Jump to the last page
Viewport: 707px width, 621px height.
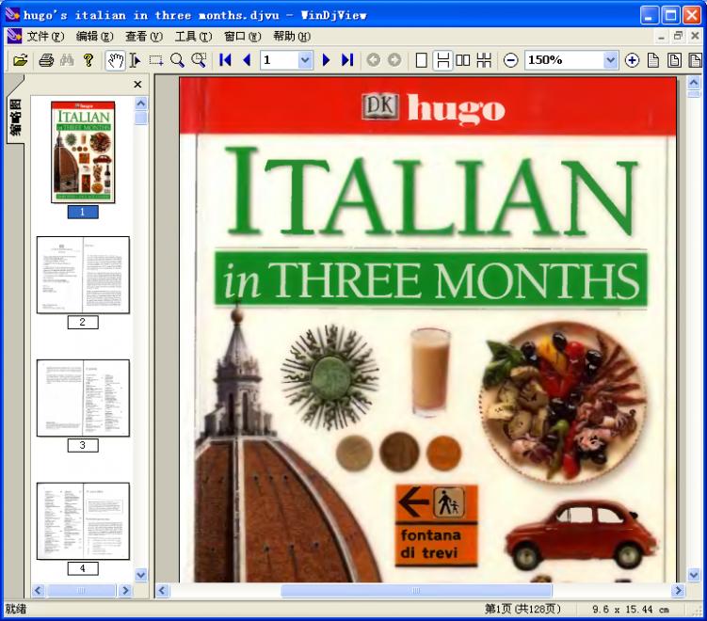pos(347,60)
